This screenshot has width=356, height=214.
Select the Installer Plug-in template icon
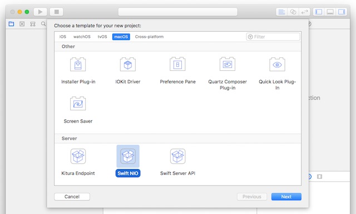(x=78, y=64)
